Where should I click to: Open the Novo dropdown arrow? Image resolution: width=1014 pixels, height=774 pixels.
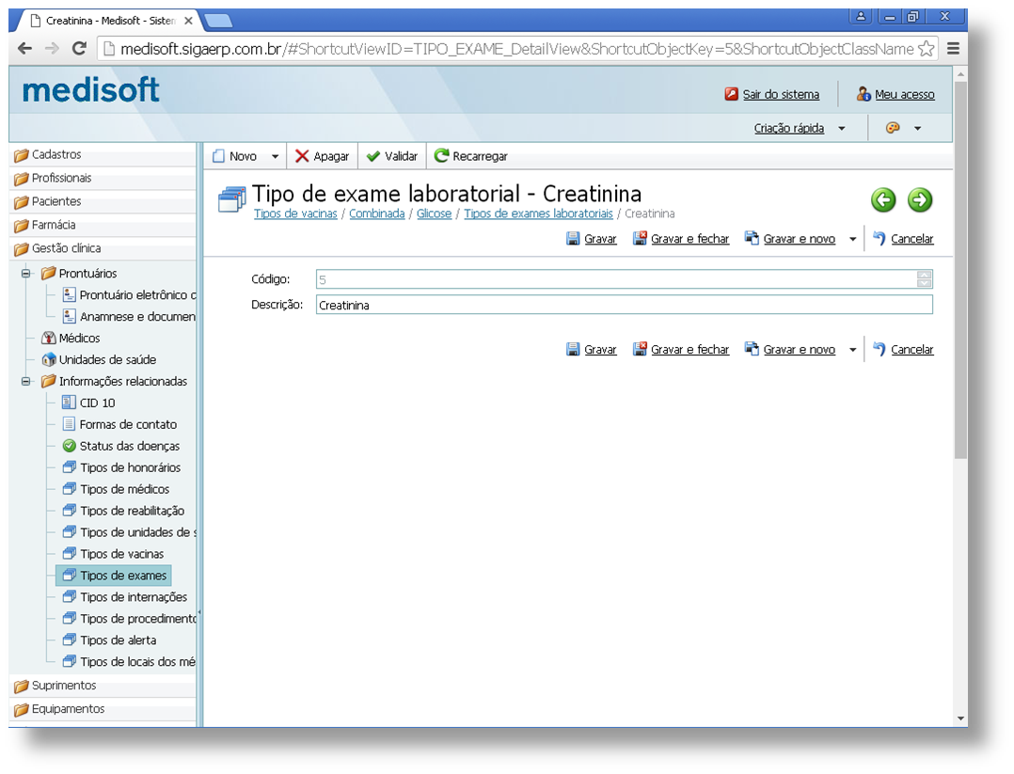pyautogui.click(x=275, y=156)
